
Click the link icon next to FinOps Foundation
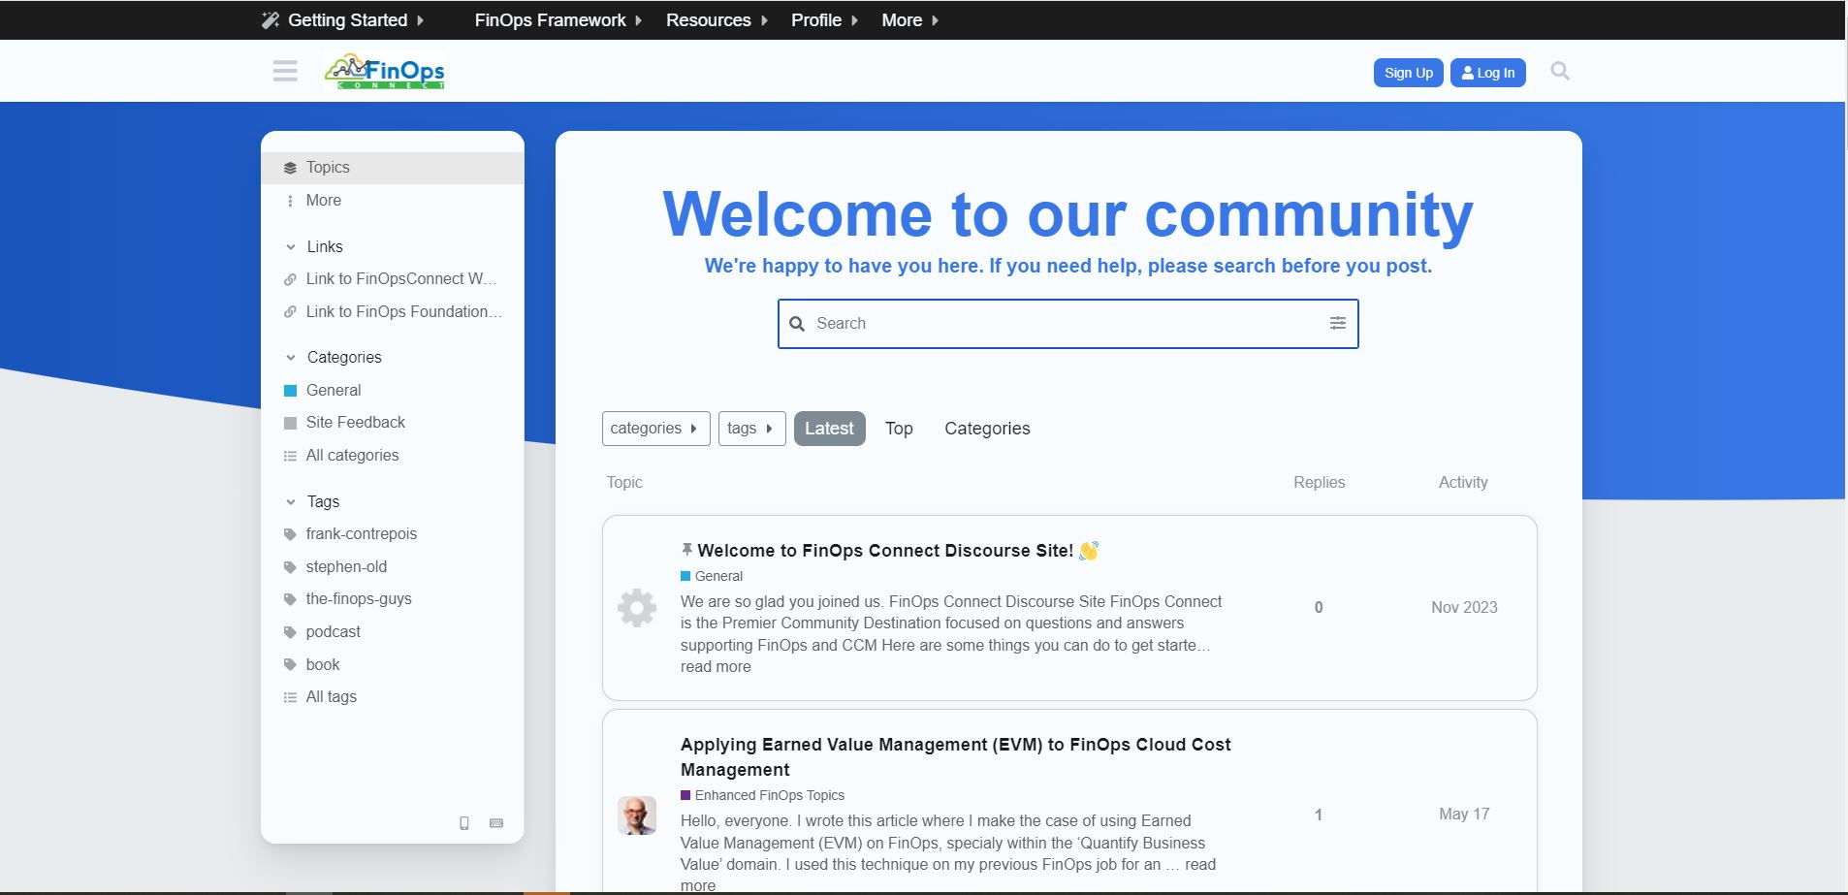(x=290, y=312)
